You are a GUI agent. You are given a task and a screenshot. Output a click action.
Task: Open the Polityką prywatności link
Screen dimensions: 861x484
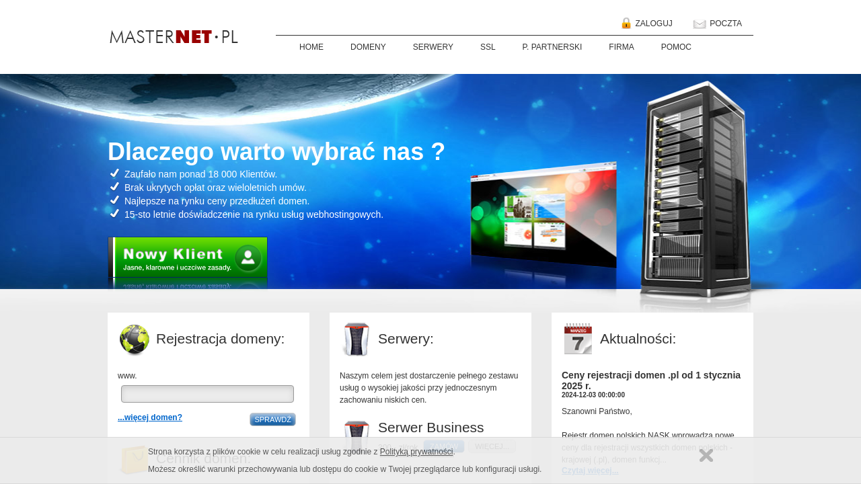416,452
